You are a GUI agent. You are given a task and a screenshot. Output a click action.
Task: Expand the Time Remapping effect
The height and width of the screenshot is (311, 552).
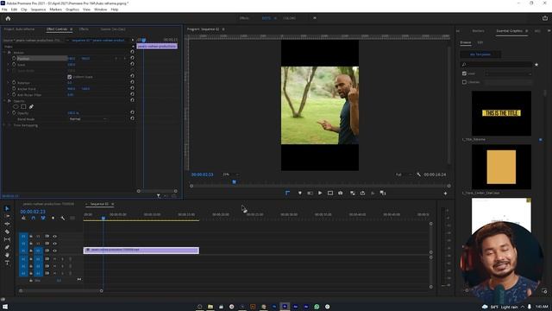[4, 125]
